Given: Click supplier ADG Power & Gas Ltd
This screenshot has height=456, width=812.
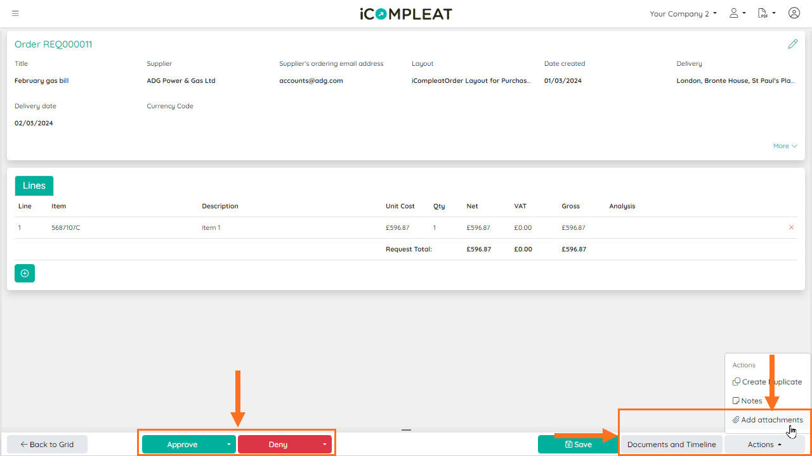Looking at the screenshot, I should [181, 81].
